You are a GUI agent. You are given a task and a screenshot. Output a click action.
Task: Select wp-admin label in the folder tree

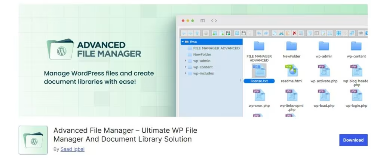click(202, 61)
